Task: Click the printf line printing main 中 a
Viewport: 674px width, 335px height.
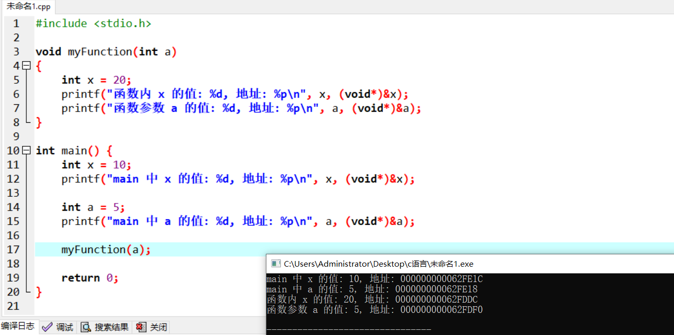Action: 238,221
